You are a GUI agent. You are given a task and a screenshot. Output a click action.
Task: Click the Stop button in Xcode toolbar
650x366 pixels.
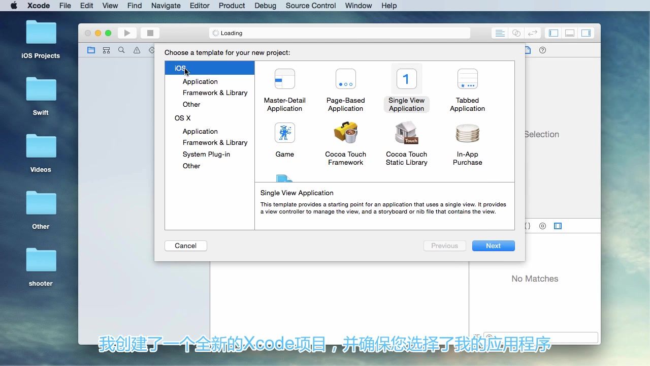coord(150,33)
